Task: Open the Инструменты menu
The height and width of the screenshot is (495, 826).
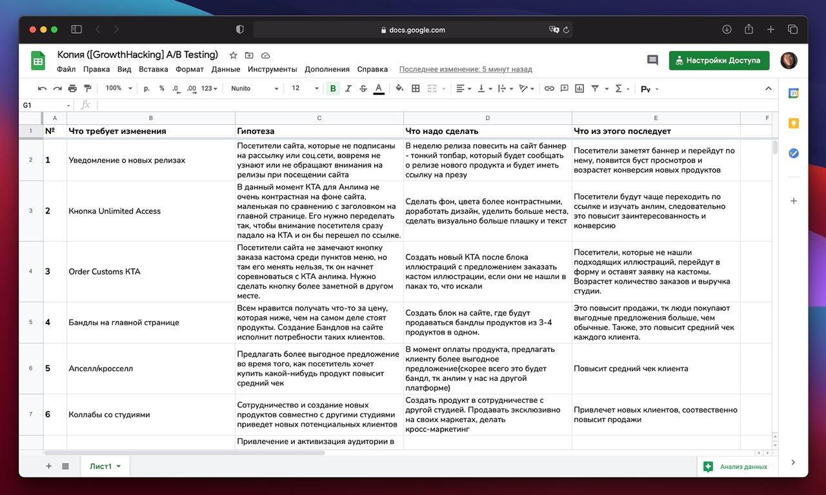Action: click(272, 69)
